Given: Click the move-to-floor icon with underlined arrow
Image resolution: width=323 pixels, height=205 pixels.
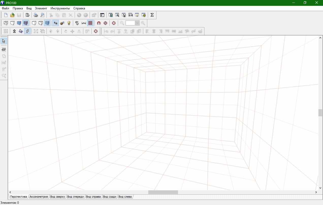Looking at the screenshot, I should [x=14, y=31].
